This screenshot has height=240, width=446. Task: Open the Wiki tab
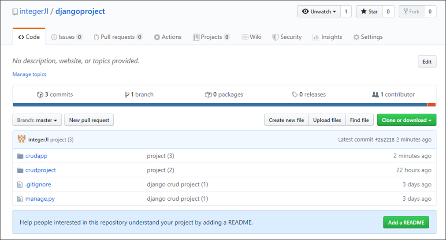point(252,37)
